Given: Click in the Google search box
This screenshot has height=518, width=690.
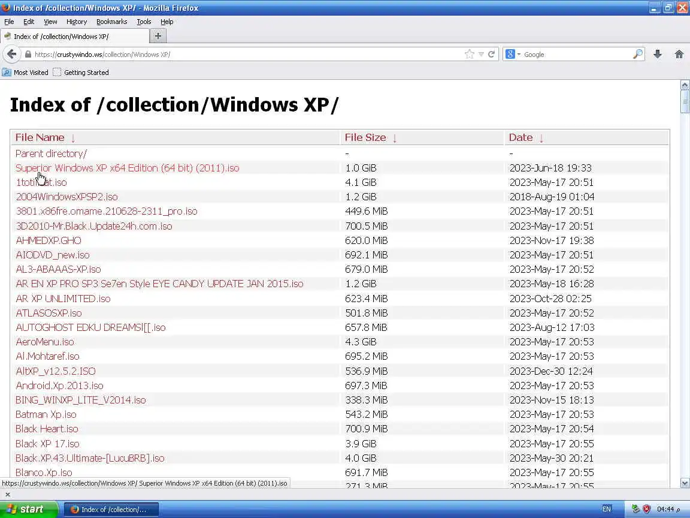Looking at the screenshot, I should coord(576,54).
